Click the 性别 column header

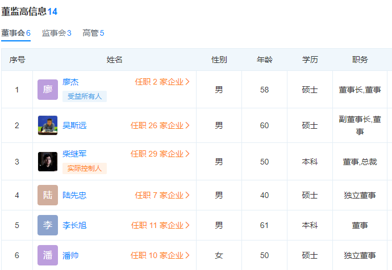[219, 60]
